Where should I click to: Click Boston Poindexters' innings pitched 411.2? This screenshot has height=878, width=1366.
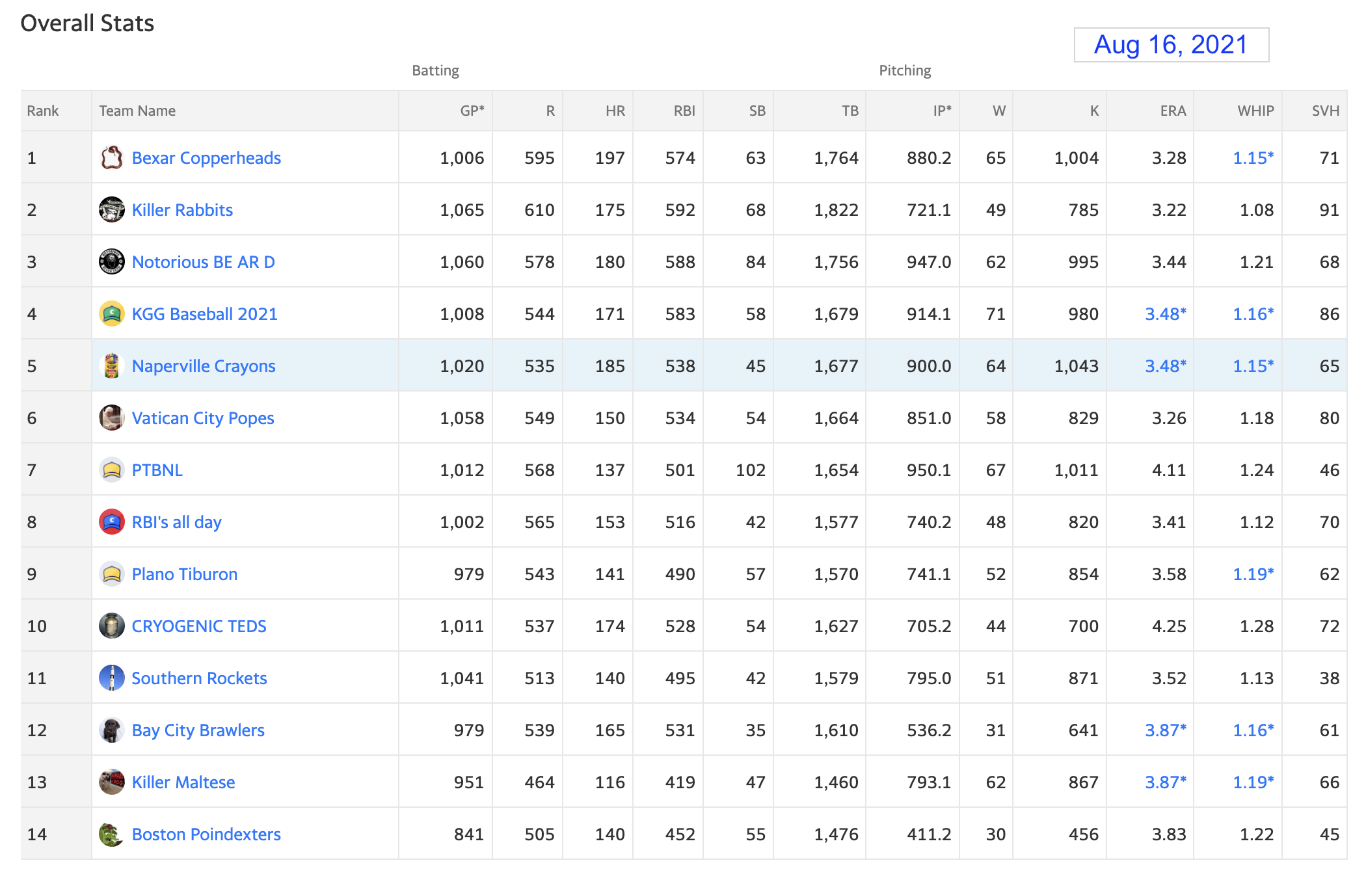click(x=929, y=834)
